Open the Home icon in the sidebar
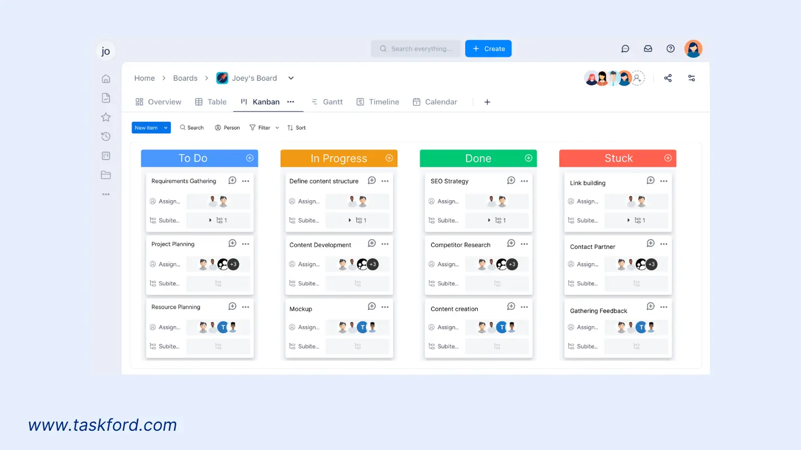This screenshot has width=801, height=450. [106, 79]
